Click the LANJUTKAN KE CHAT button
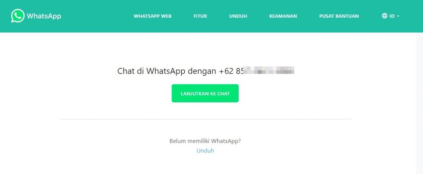 click(x=205, y=94)
